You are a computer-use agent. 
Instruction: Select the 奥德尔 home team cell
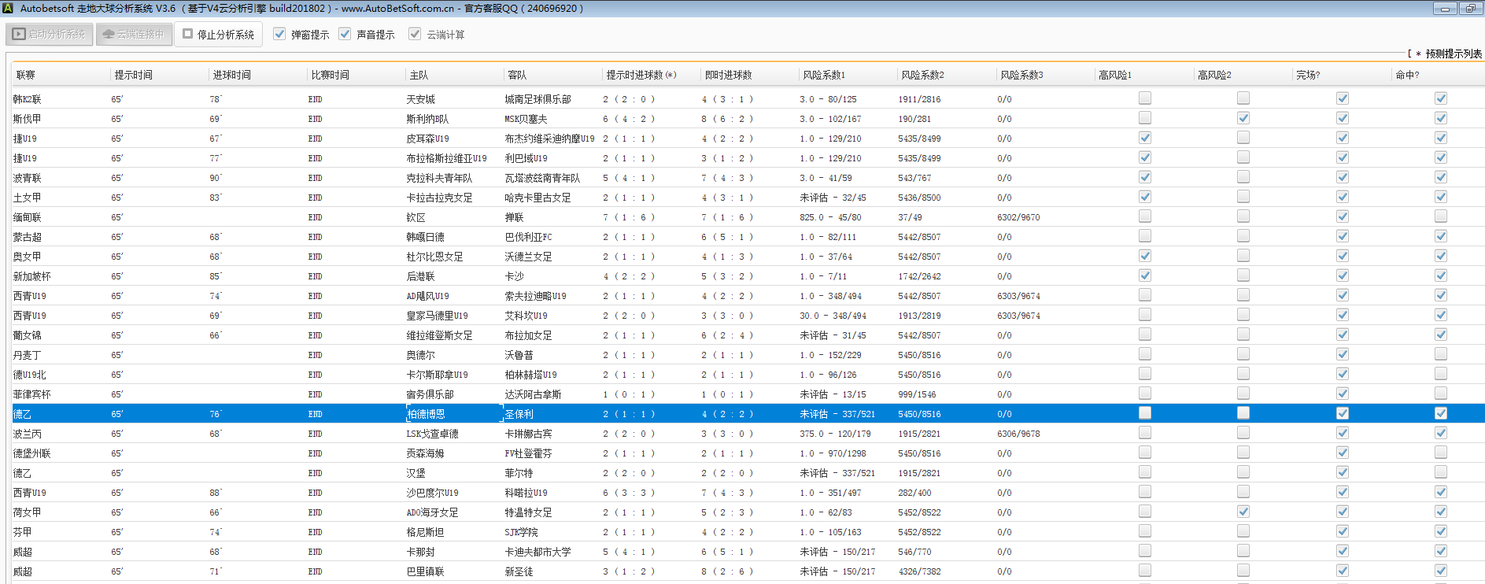coord(420,355)
